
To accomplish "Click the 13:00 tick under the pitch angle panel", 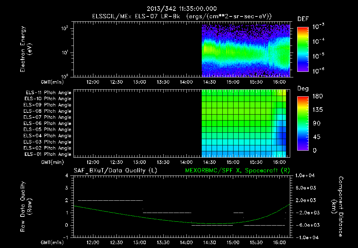I will (139, 162).
